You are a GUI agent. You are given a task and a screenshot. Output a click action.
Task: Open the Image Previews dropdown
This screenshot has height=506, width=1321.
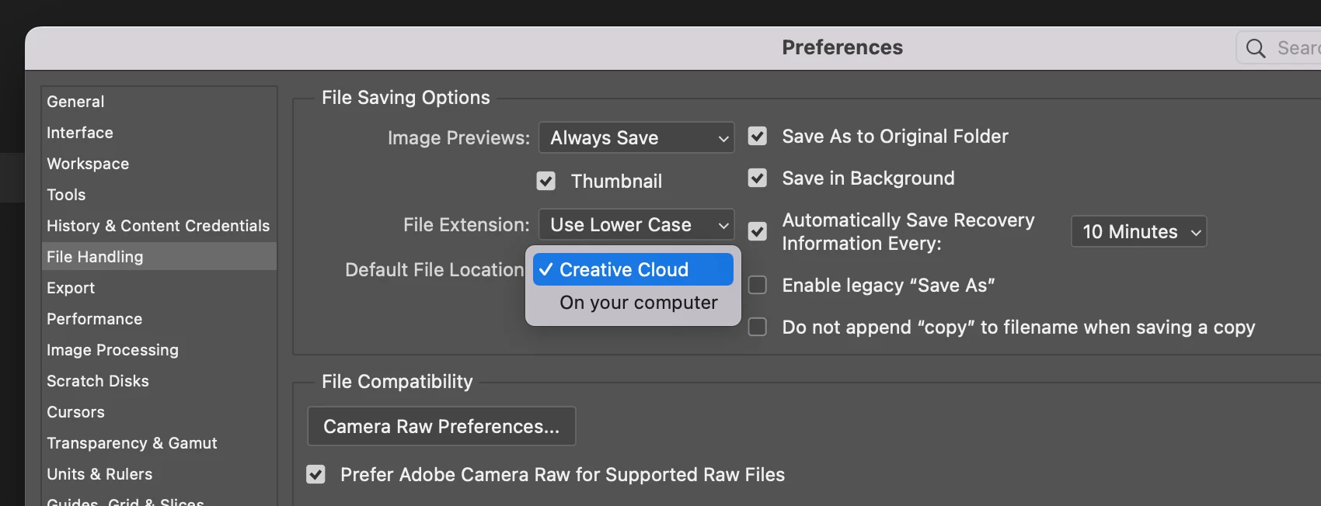pos(636,138)
